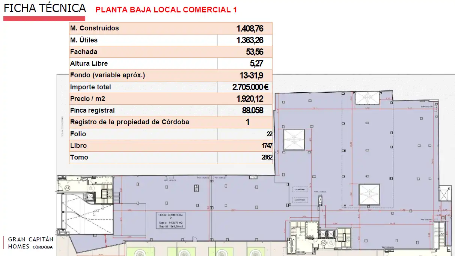
Task: Select the Fachada value 53,56
Action: tap(254, 52)
